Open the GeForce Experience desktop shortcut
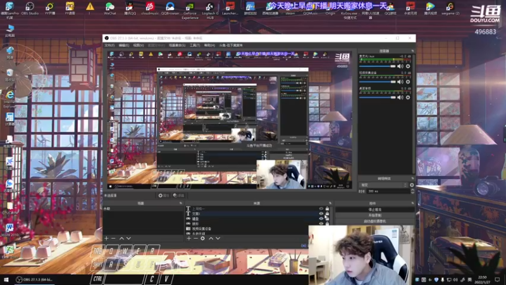Viewport: 506px width, 285px height. click(x=190, y=10)
